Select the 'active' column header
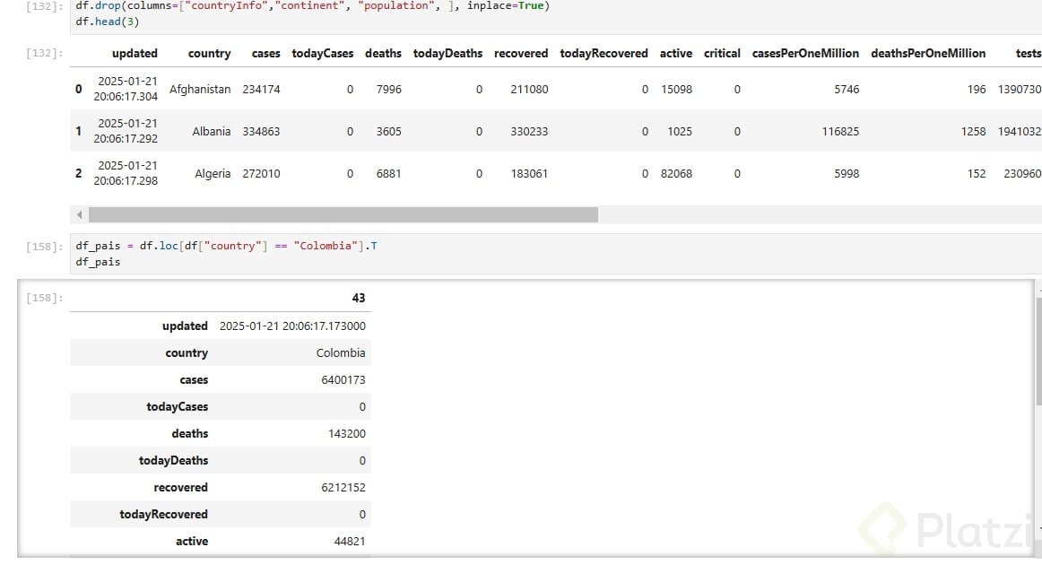Viewport: 1042px width, 565px height. 676,53
